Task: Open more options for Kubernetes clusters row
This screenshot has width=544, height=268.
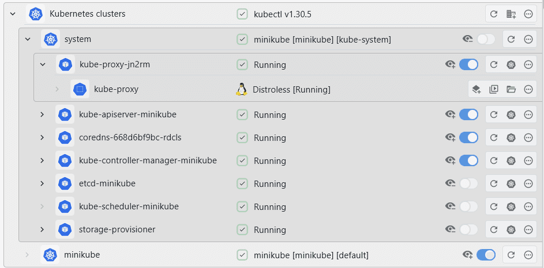Action: tap(528, 14)
